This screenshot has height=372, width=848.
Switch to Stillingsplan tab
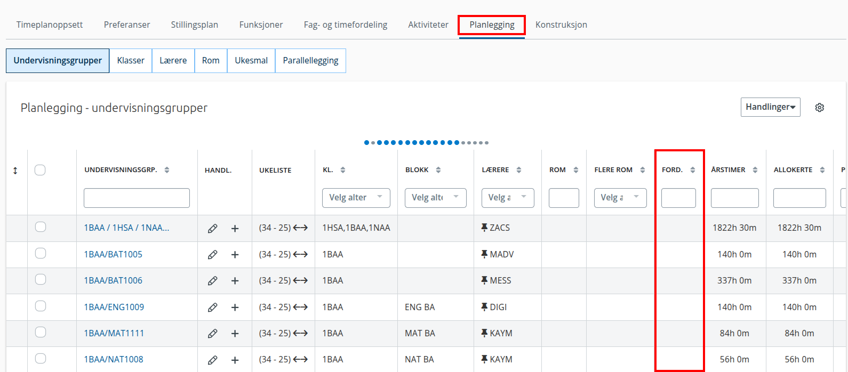coord(195,25)
